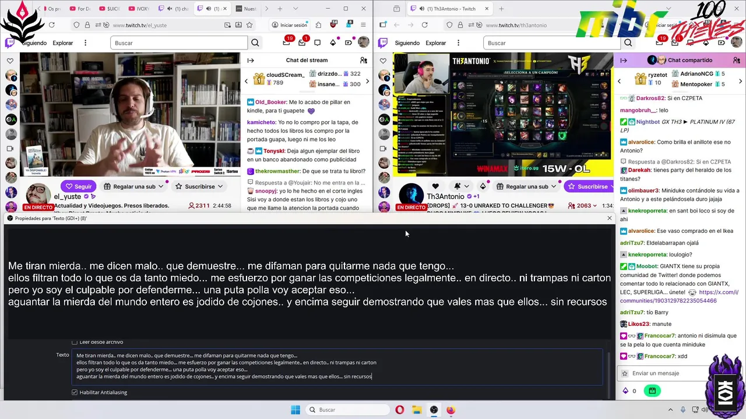Reload page in el_yuste browser window
The width and height of the screenshot is (746, 419).
pos(51,25)
